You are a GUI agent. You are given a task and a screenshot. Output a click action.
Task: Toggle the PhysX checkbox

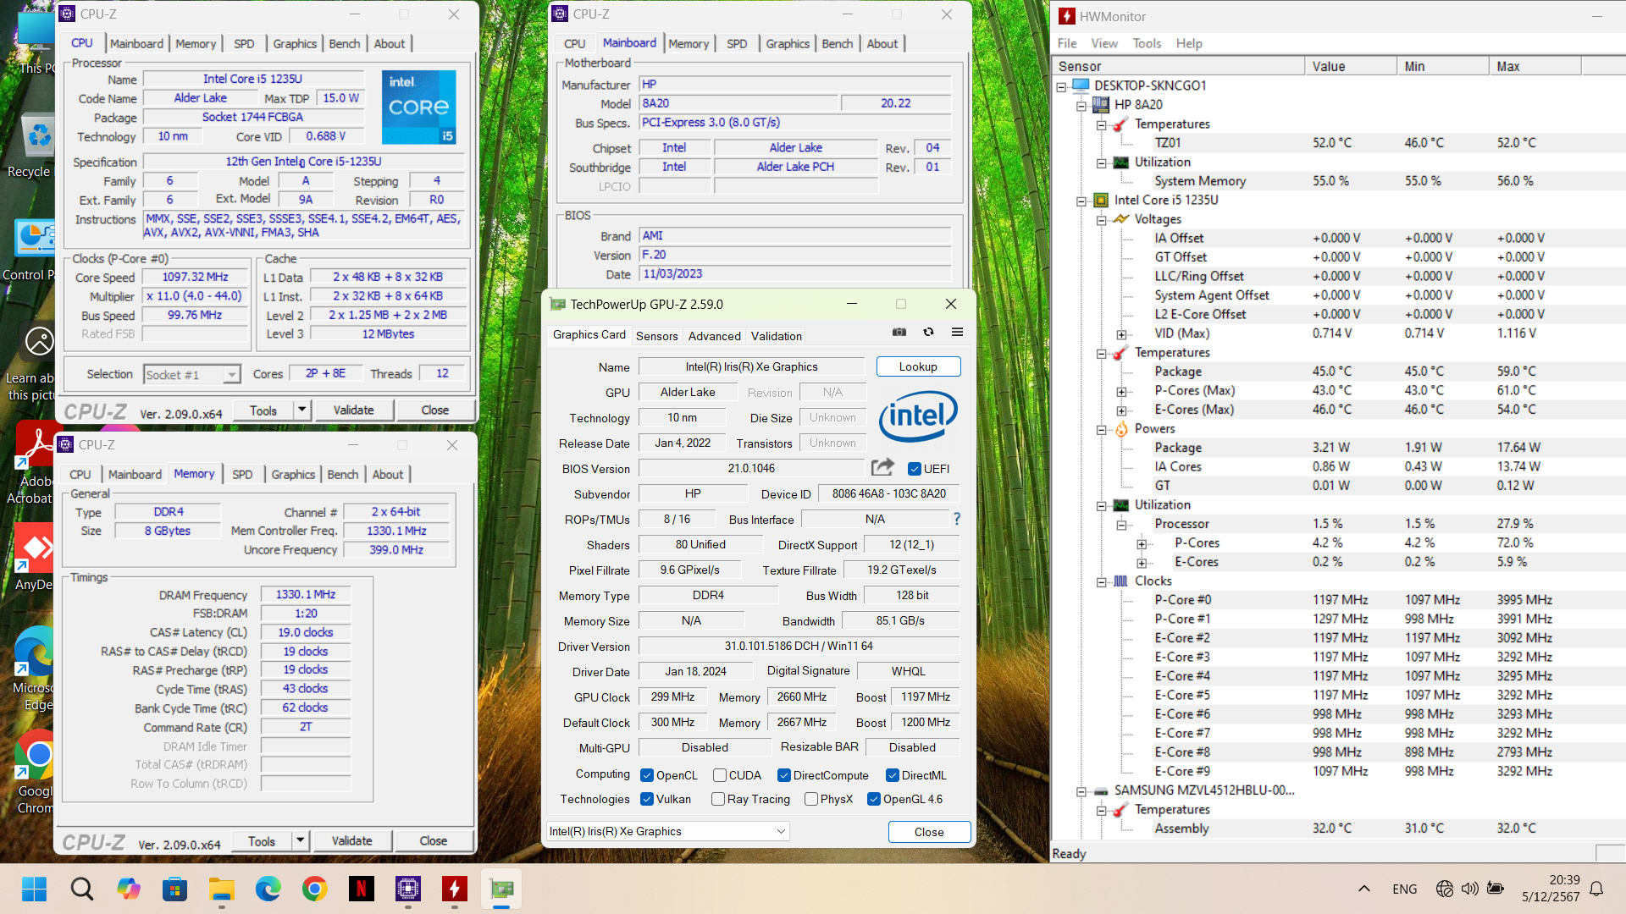click(811, 799)
